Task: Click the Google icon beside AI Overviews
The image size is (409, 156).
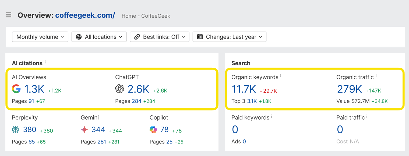Action: pyautogui.click(x=16, y=89)
